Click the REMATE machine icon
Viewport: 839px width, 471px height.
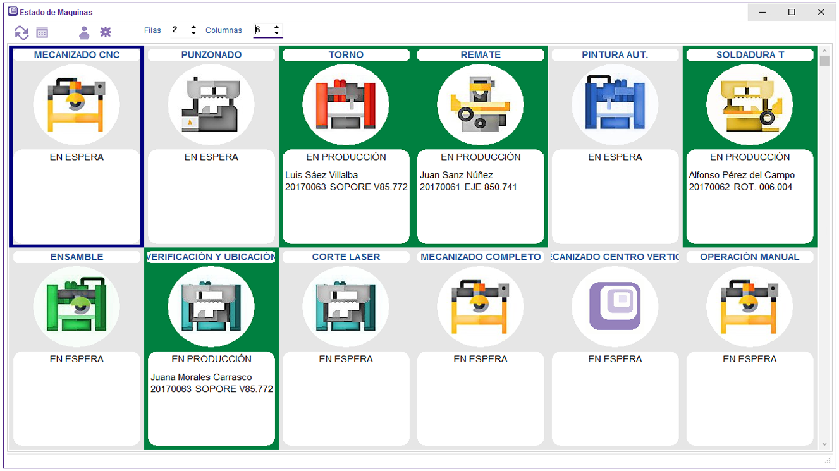pos(481,104)
